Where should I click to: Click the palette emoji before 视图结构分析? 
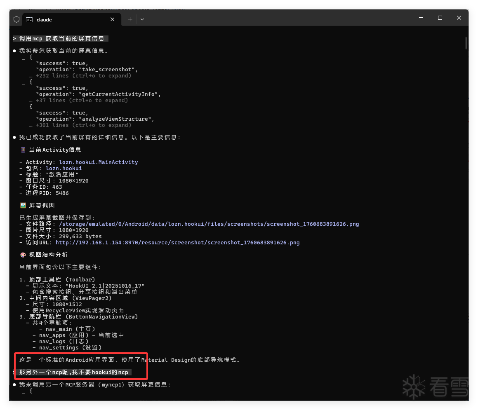click(23, 255)
